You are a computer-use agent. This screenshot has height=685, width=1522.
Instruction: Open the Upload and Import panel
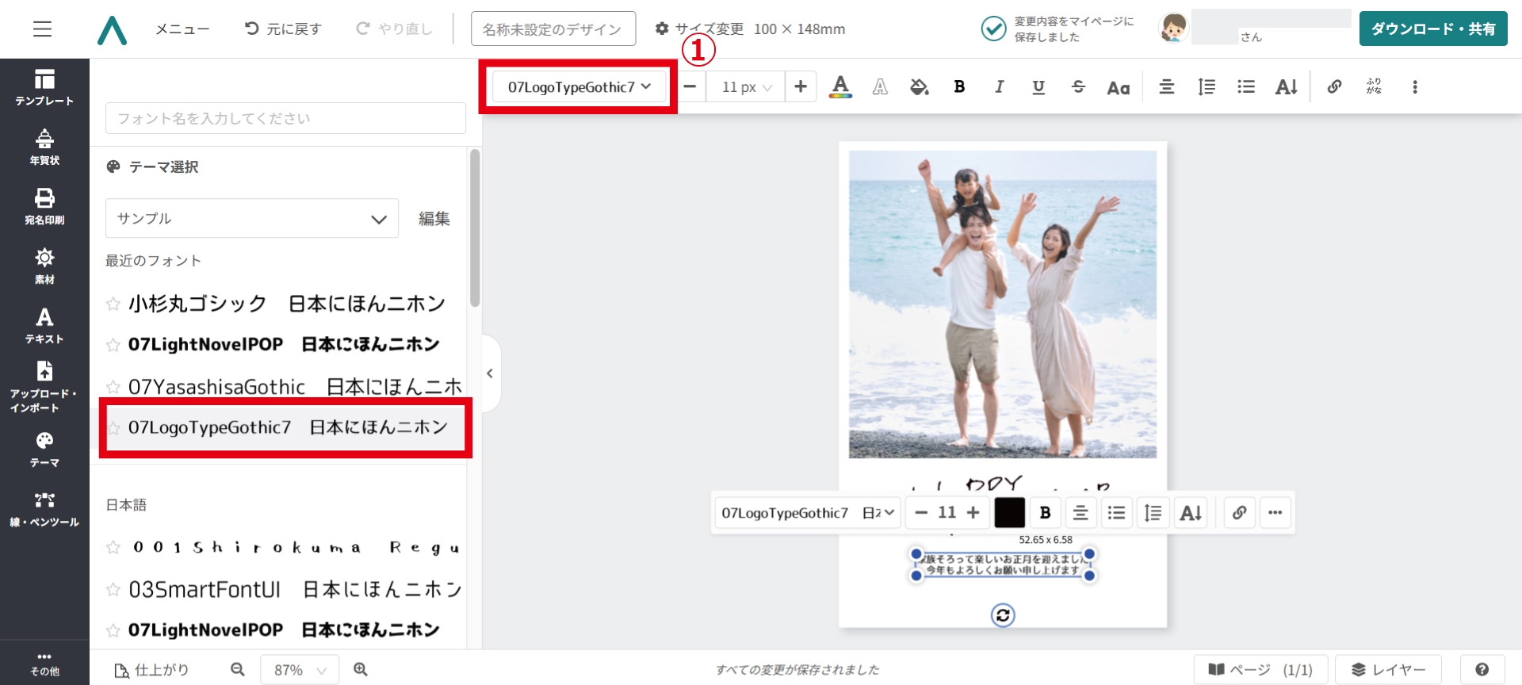pos(44,387)
